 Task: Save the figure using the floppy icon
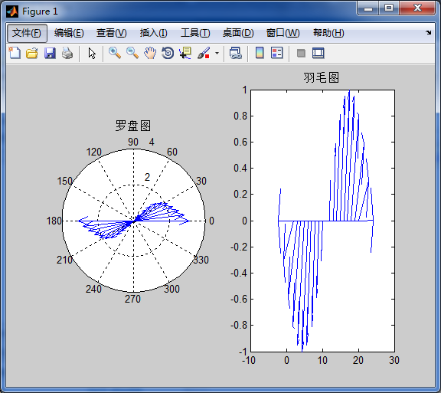[x=50, y=53]
